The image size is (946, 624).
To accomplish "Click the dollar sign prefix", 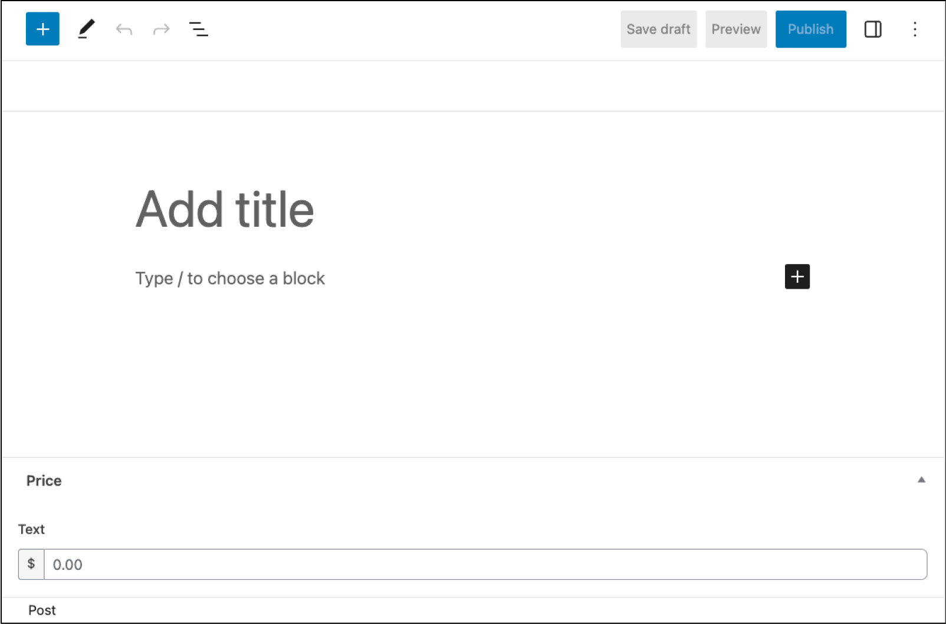I will pyautogui.click(x=31, y=564).
